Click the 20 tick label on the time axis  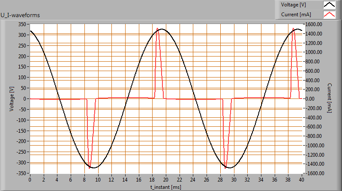coord(165,180)
